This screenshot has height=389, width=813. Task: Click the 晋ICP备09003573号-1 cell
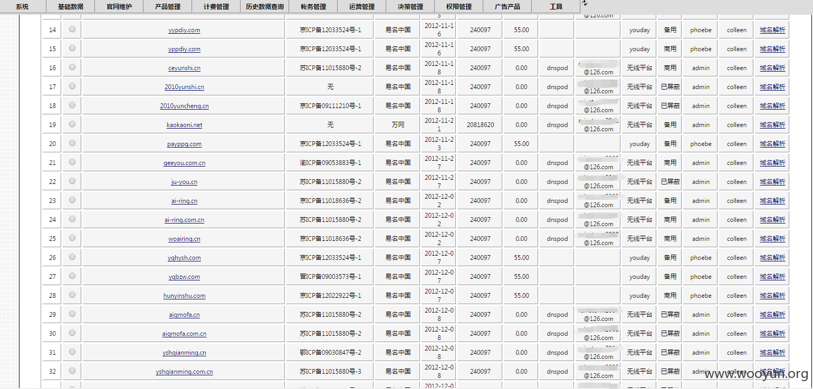pyautogui.click(x=330, y=277)
